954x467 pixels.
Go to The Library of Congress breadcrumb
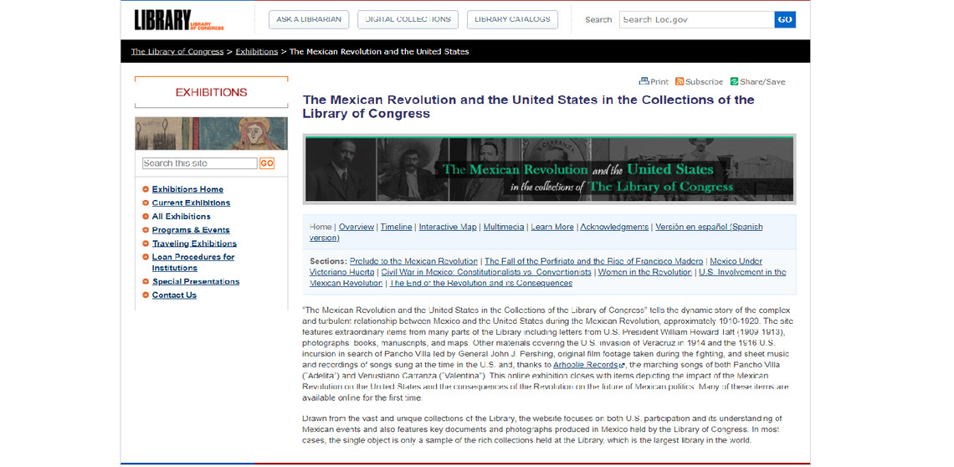pos(177,52)
